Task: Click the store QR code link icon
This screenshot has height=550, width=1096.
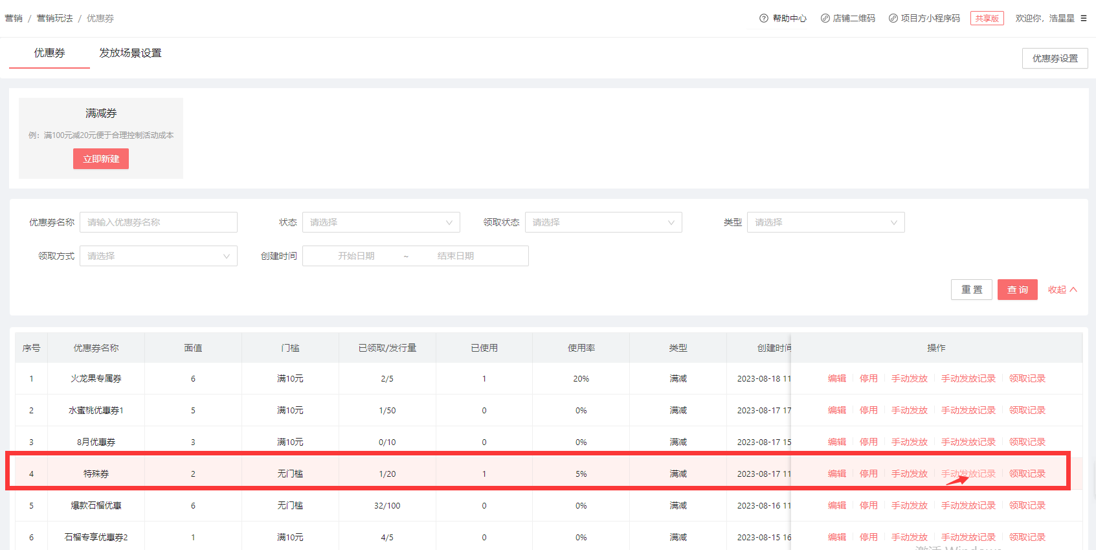Action: pyautogui.click(x=825, y=18)
